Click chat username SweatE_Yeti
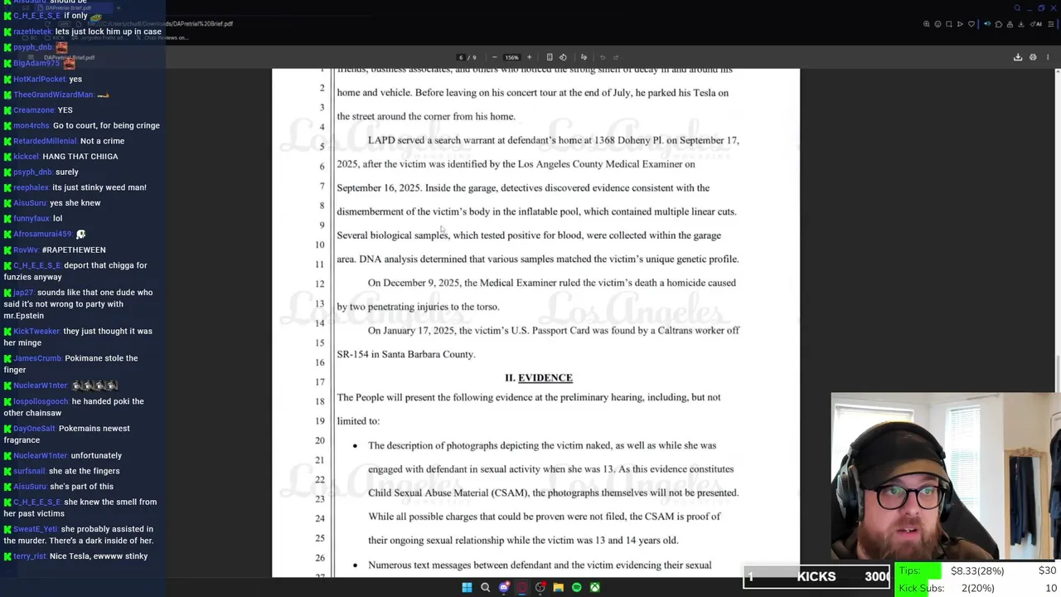Screen dimensions: 1061x597 tap(36, 529)
